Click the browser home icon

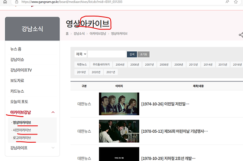[x=5, y=2]
